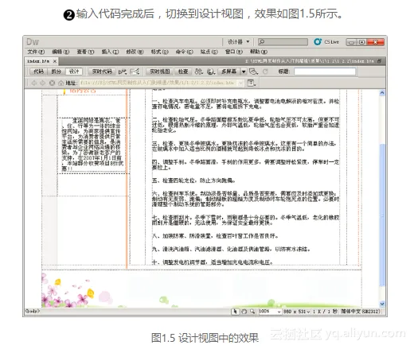This screenshot has width=414, height=349.
Task: Open the 修改(M) menu
Action: (x=135, y=52)
